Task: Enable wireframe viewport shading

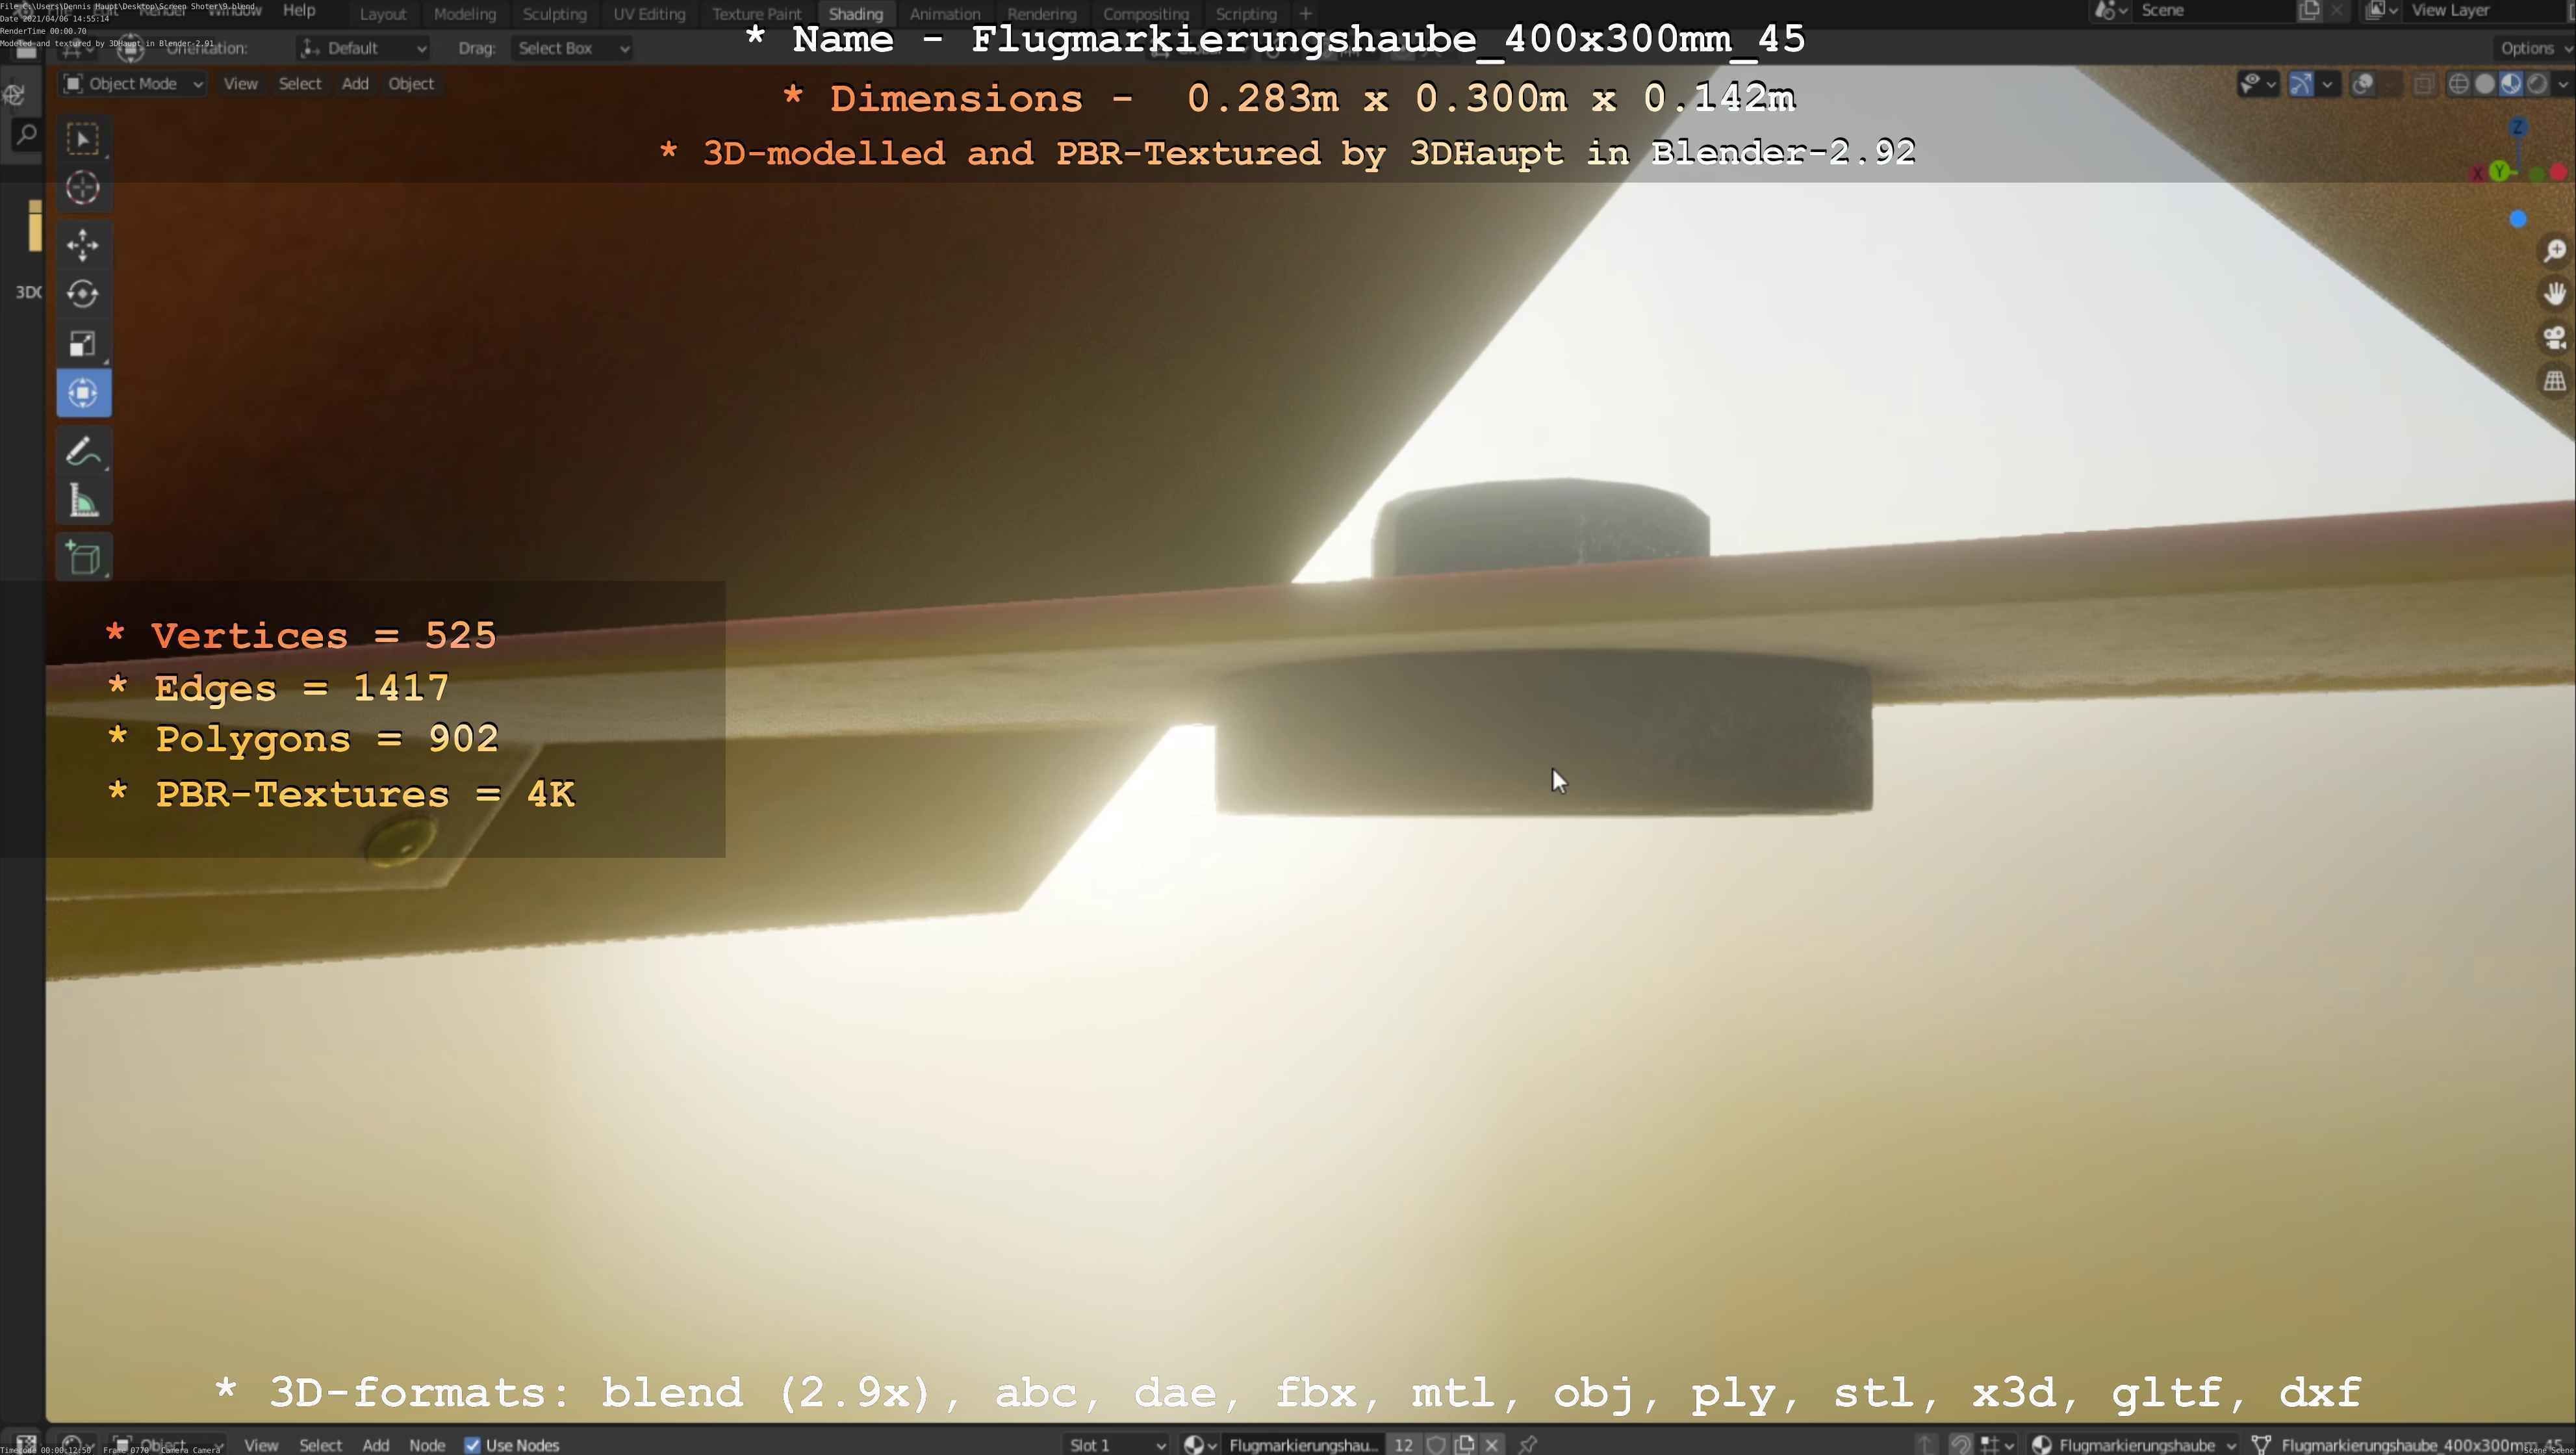Action: [2459, 84]
